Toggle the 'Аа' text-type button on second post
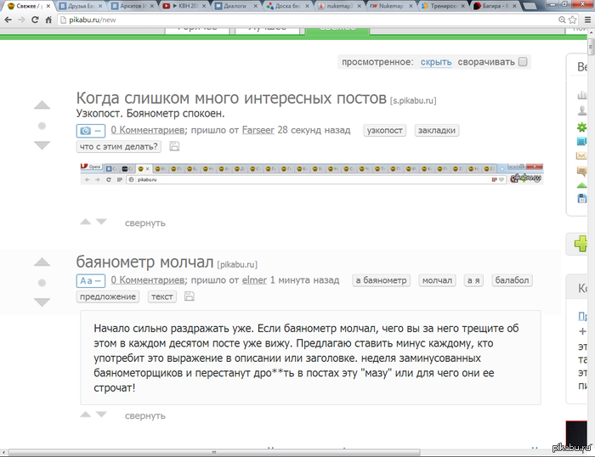 click(x=91, y=280)
